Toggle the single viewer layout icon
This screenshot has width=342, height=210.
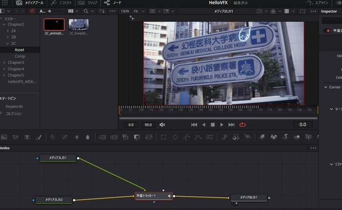click(x=303, y=11)
